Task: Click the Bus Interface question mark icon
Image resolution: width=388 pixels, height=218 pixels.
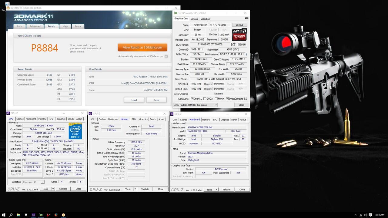Action: point(246,54)
